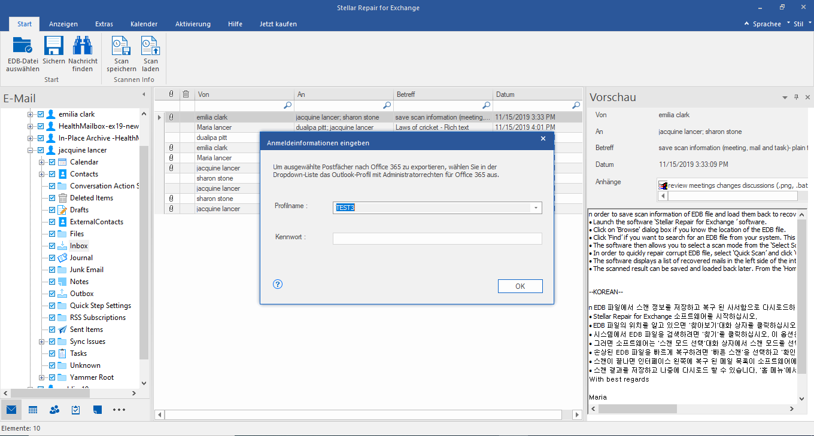Collapse the jacquine lancer mailbox tree
The width and height of the screenshot is (814, 436).
point(31,150)
